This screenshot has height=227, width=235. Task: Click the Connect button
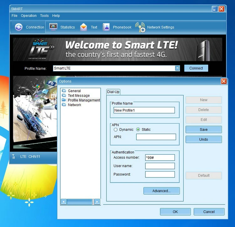coord(196,68)
